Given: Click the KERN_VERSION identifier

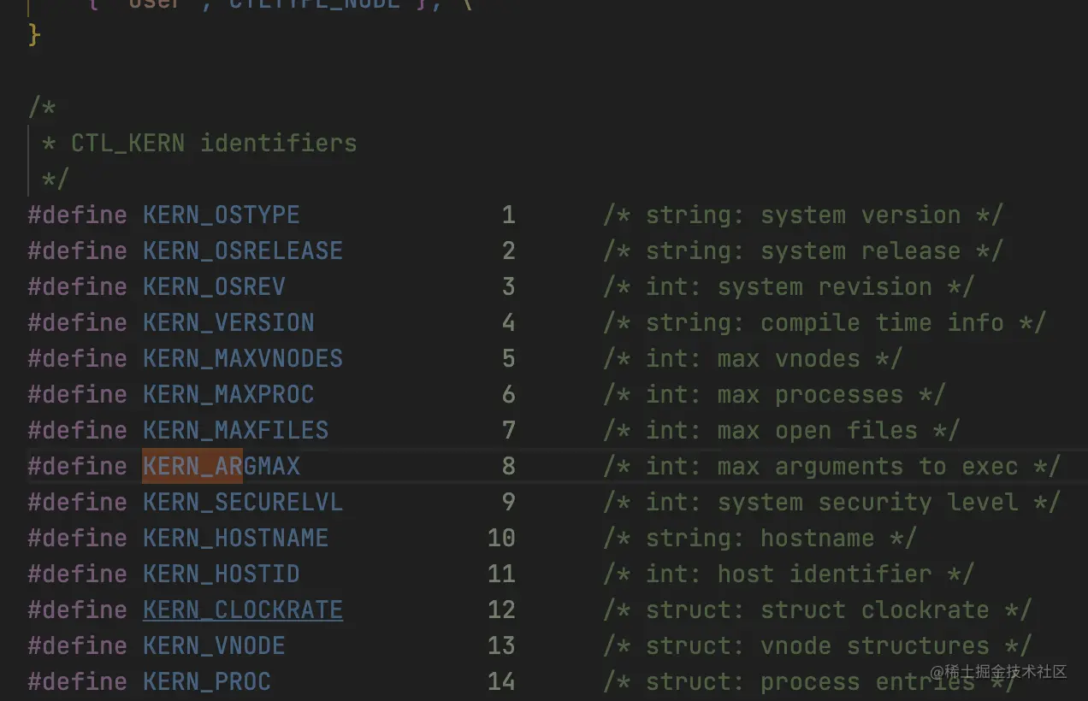Looking at the screenshot, I should (x=228, y=322).
